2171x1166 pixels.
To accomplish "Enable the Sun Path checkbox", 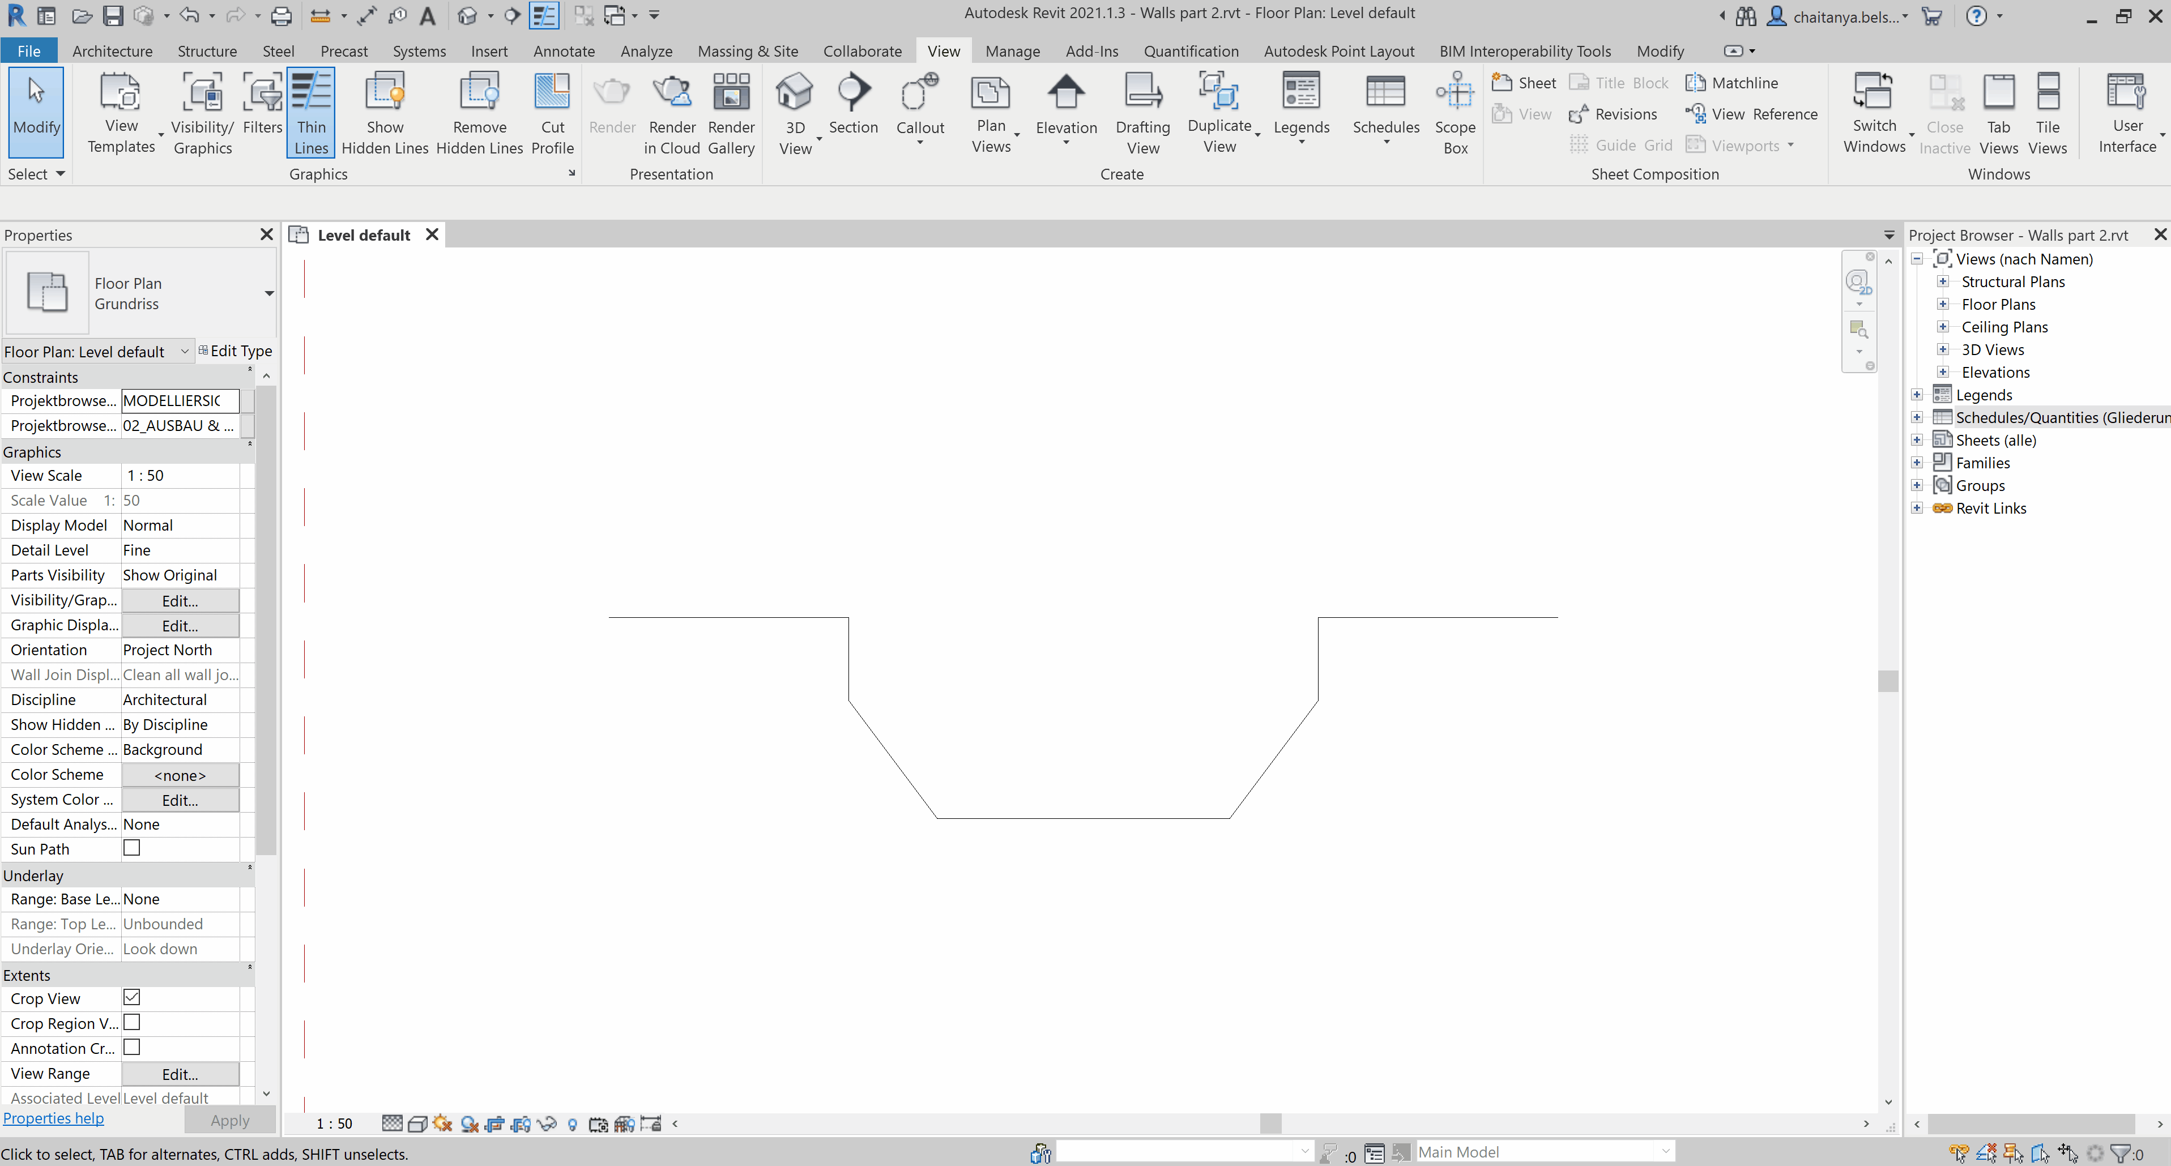I will (x=131, y=848).
